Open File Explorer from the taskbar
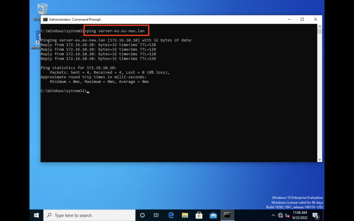354x221 pixels. [185, 215]
